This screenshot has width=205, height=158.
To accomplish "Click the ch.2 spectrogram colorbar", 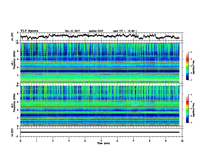I will point(187,109).
